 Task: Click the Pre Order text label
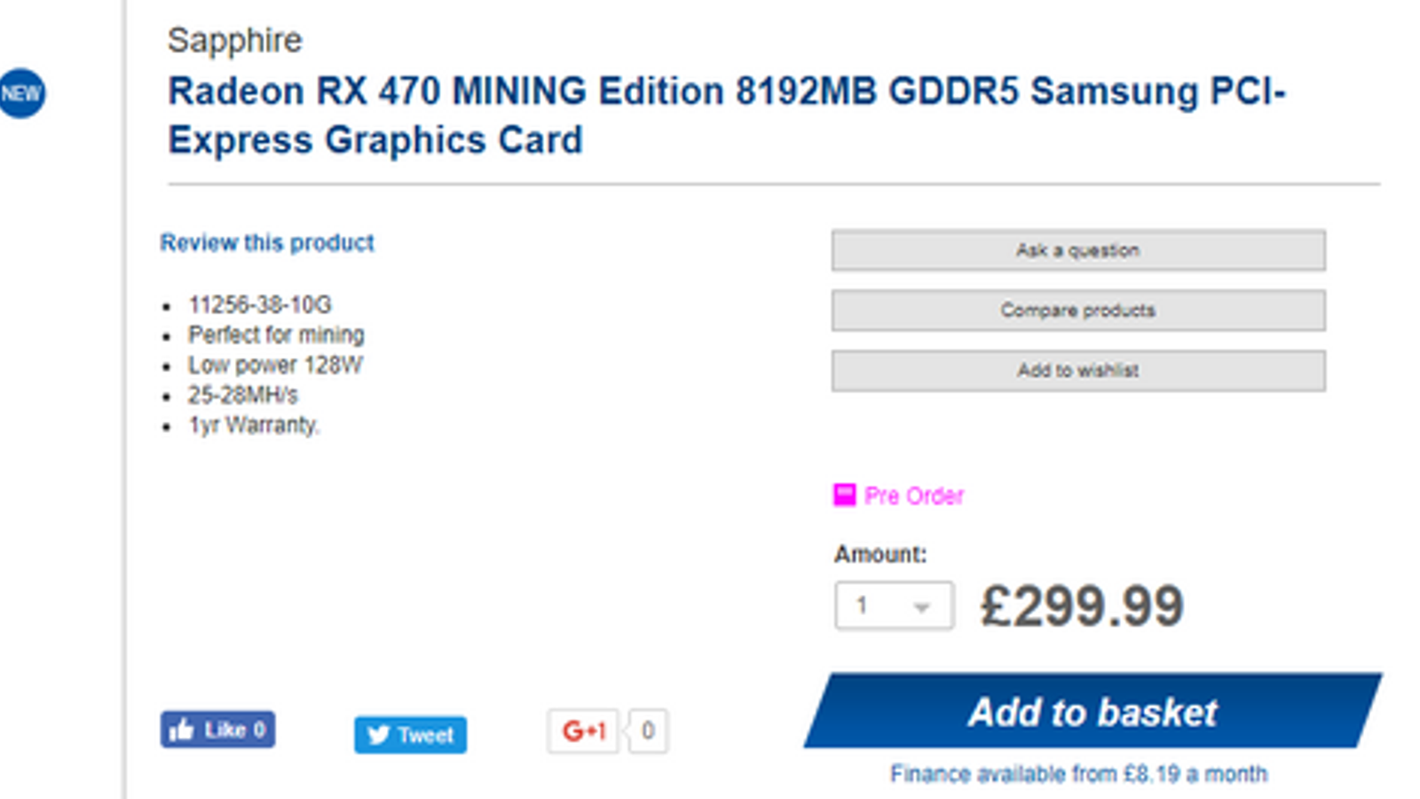point(914,495)
